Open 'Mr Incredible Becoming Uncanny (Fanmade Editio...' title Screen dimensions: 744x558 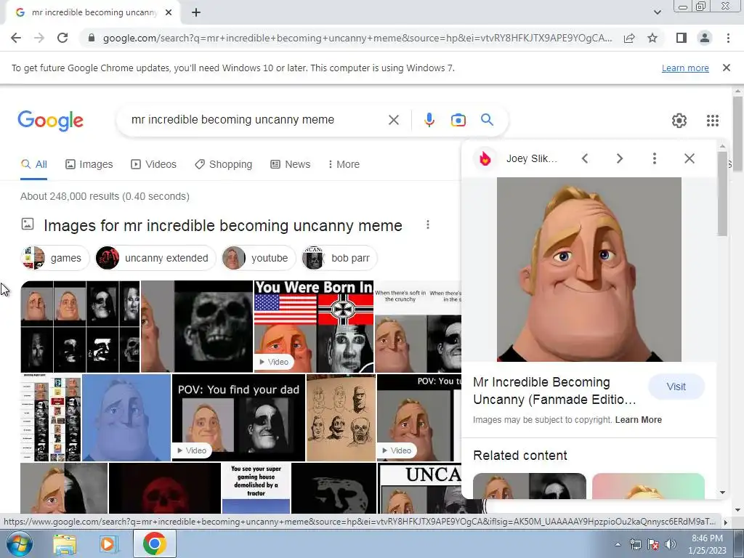coord(554,391)
